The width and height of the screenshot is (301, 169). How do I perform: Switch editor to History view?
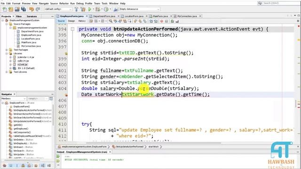coord(82,21)
